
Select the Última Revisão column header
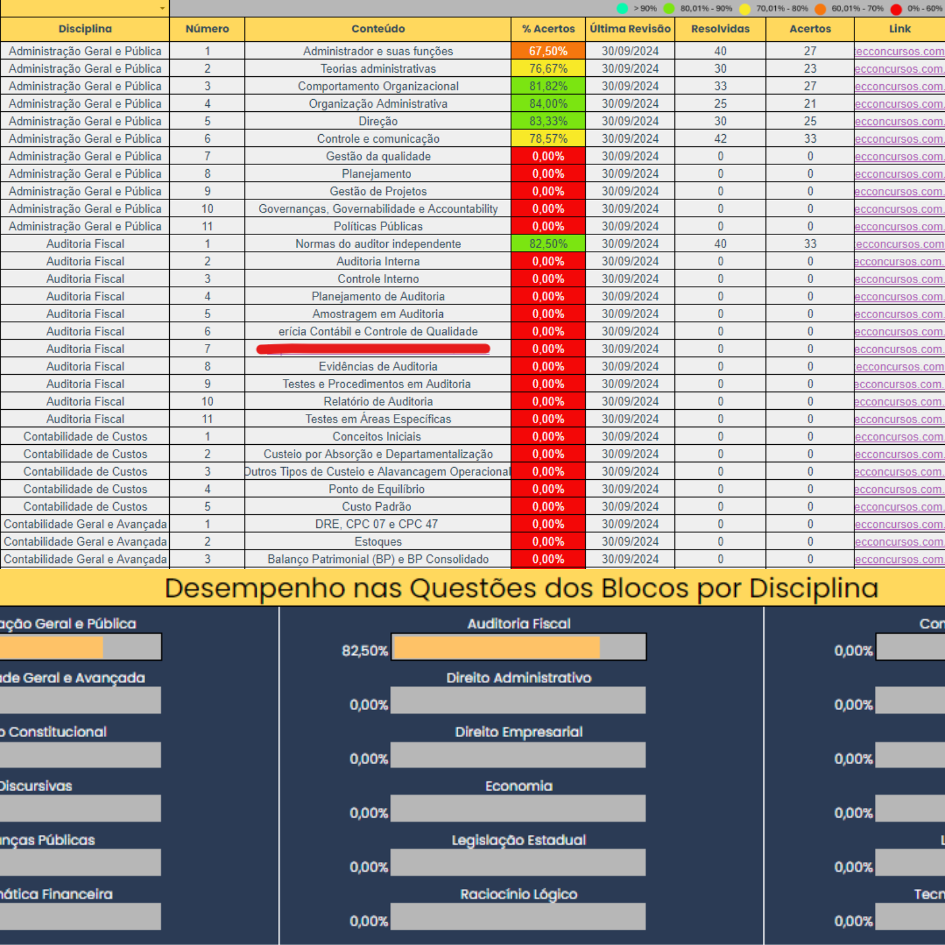click(630, 29)
